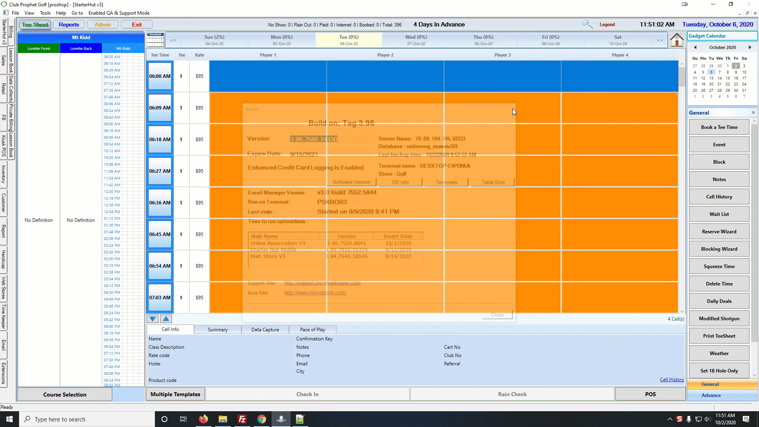Screen dimensions: 759x427
Task: Switch to the Pace of Play tab
Action: coord(312,330)
